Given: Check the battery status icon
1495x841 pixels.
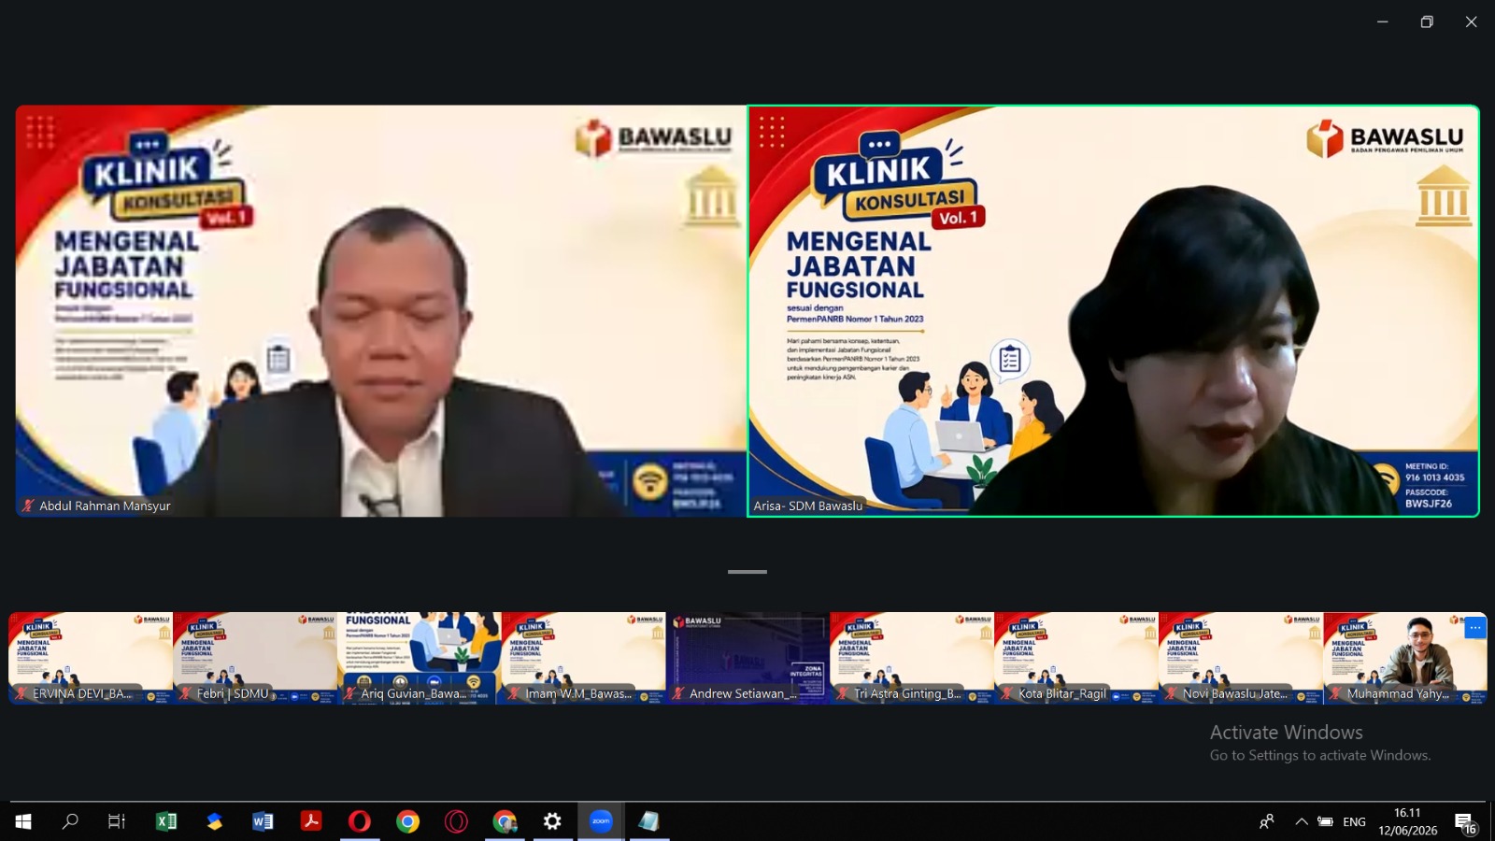Looking at the screenshot, I should click(1325, 821).
